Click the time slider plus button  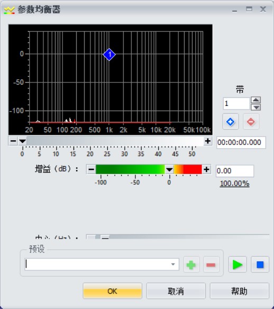(208, 141)
